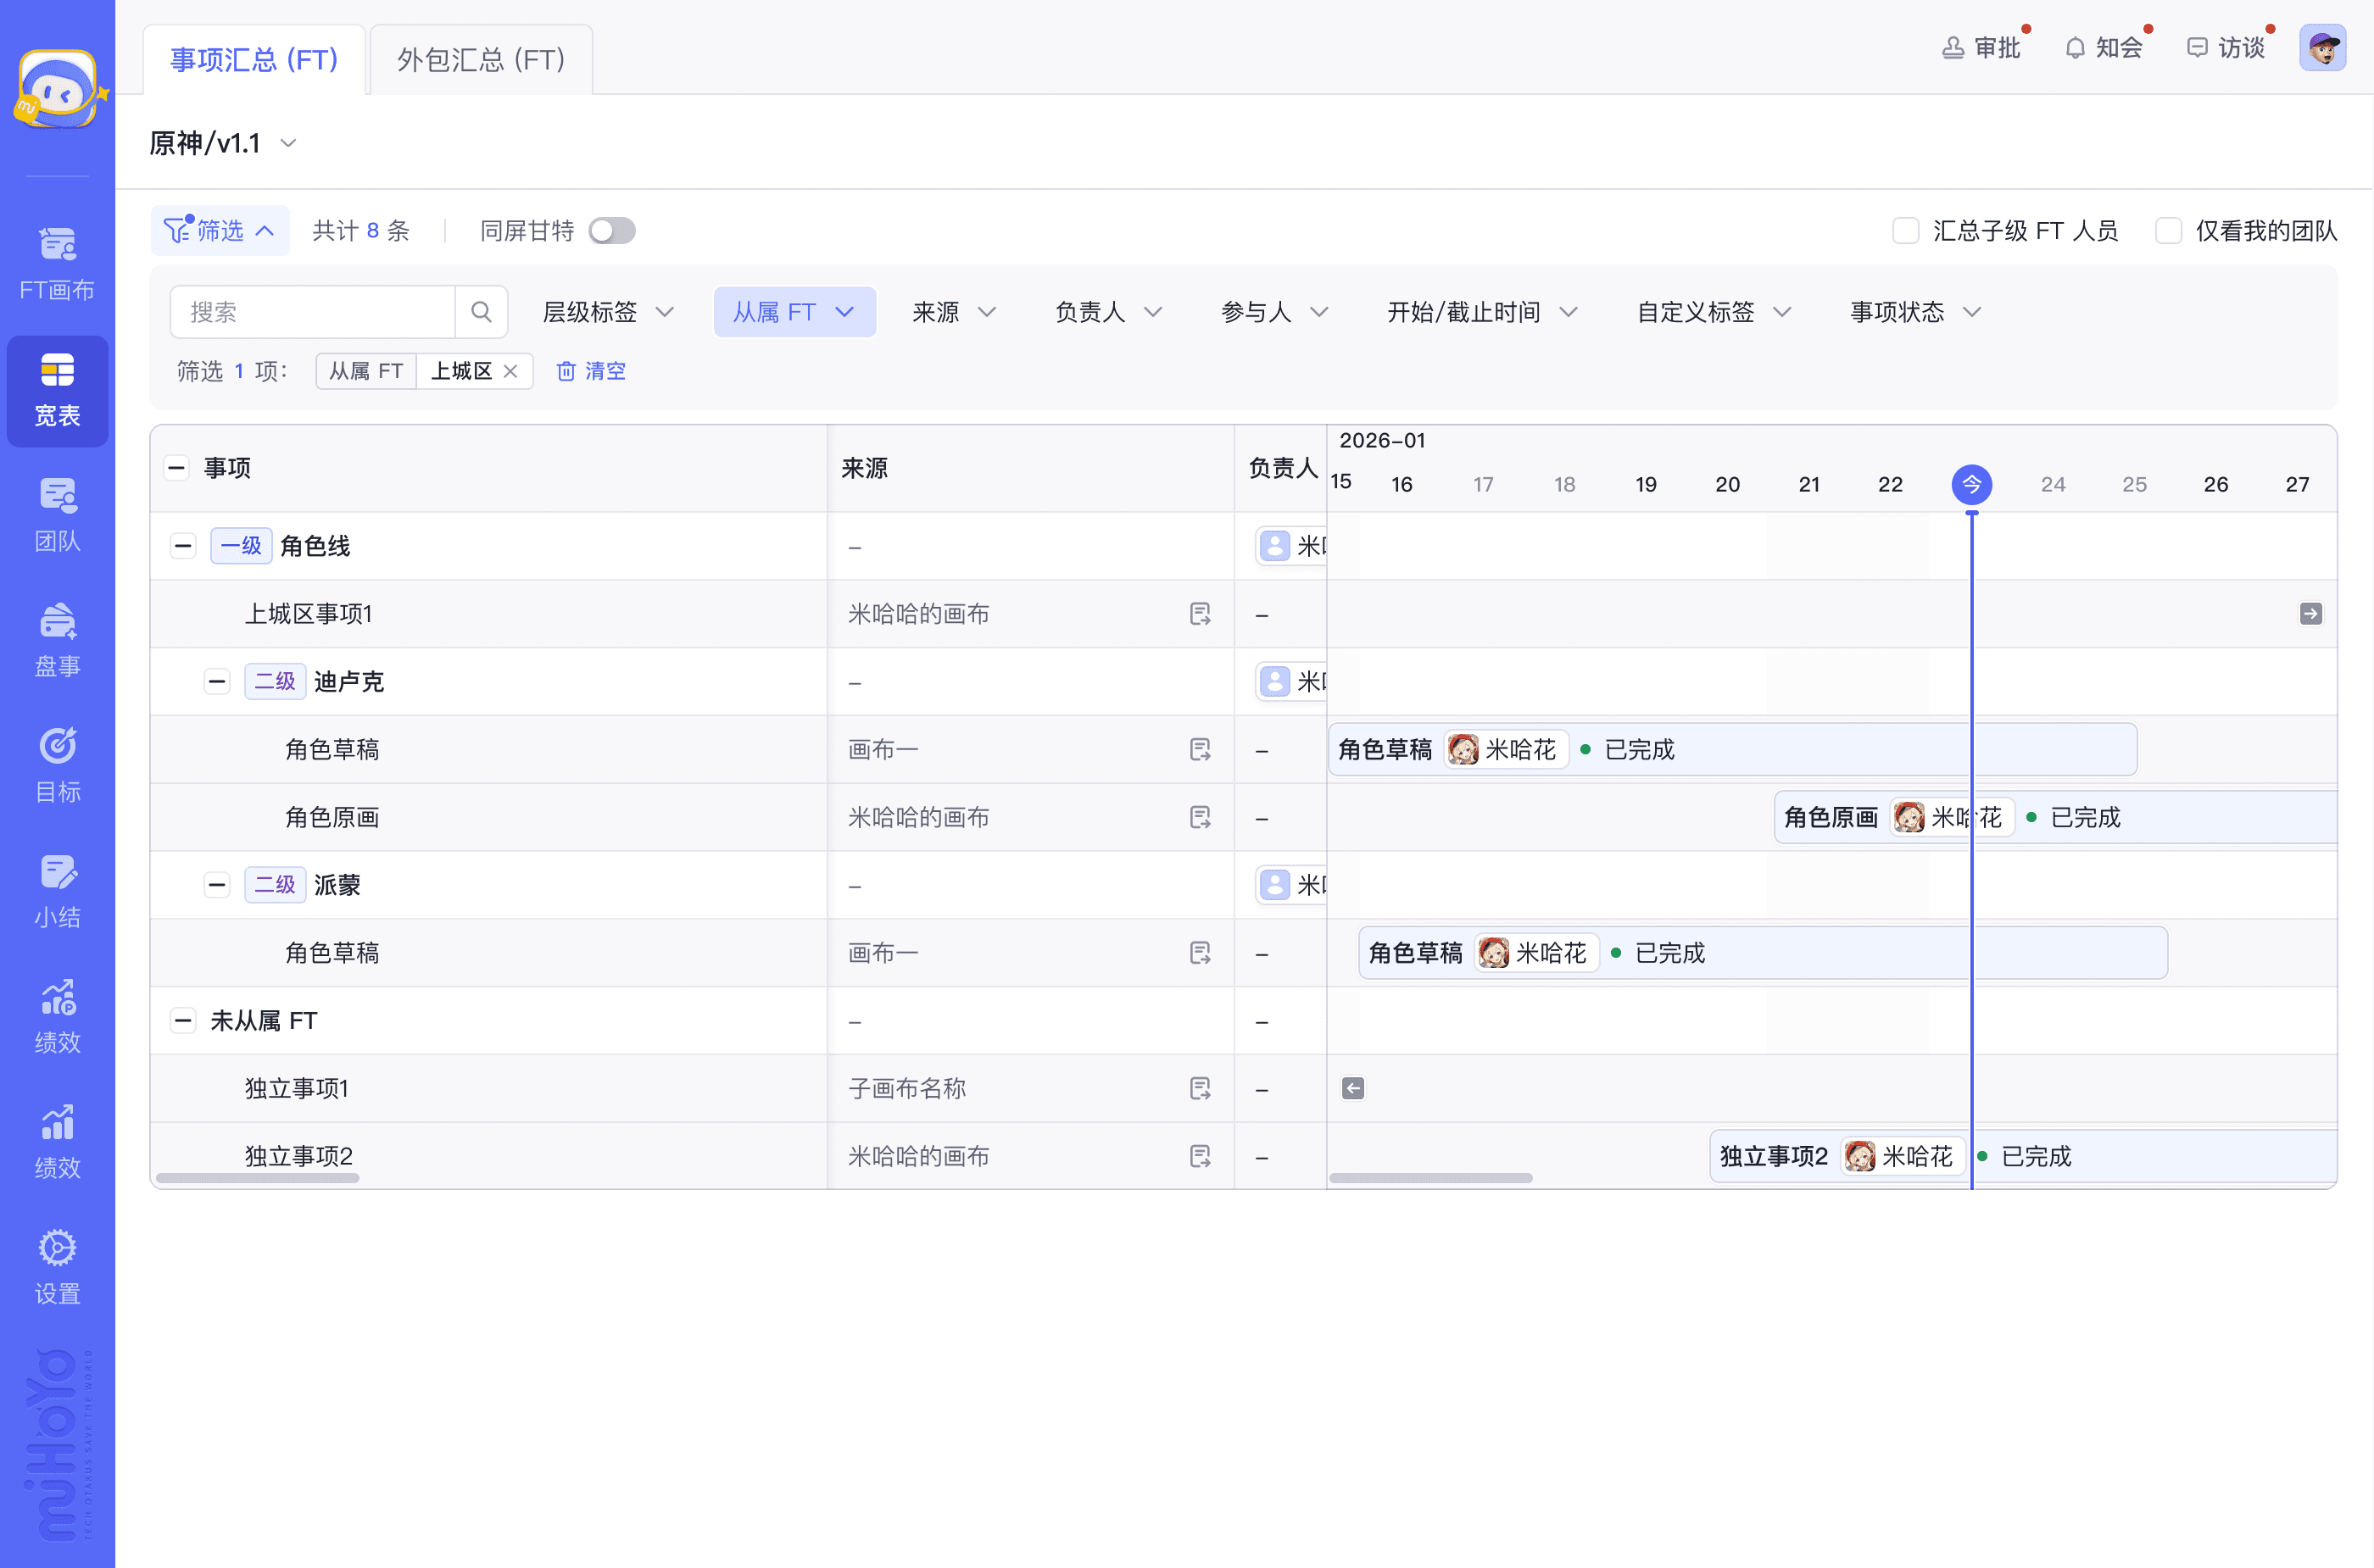Open the user avatar profile
The width and height of the screenshot is (2374, 1568).
[x=2323, y=47]
